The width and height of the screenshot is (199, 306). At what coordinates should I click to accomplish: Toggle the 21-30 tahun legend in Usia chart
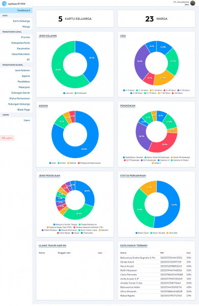click(156, 90)
